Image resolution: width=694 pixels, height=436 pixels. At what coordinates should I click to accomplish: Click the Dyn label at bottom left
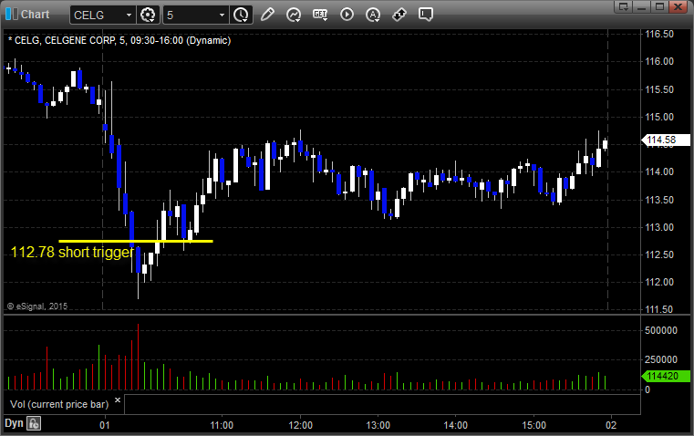point(14,423)
